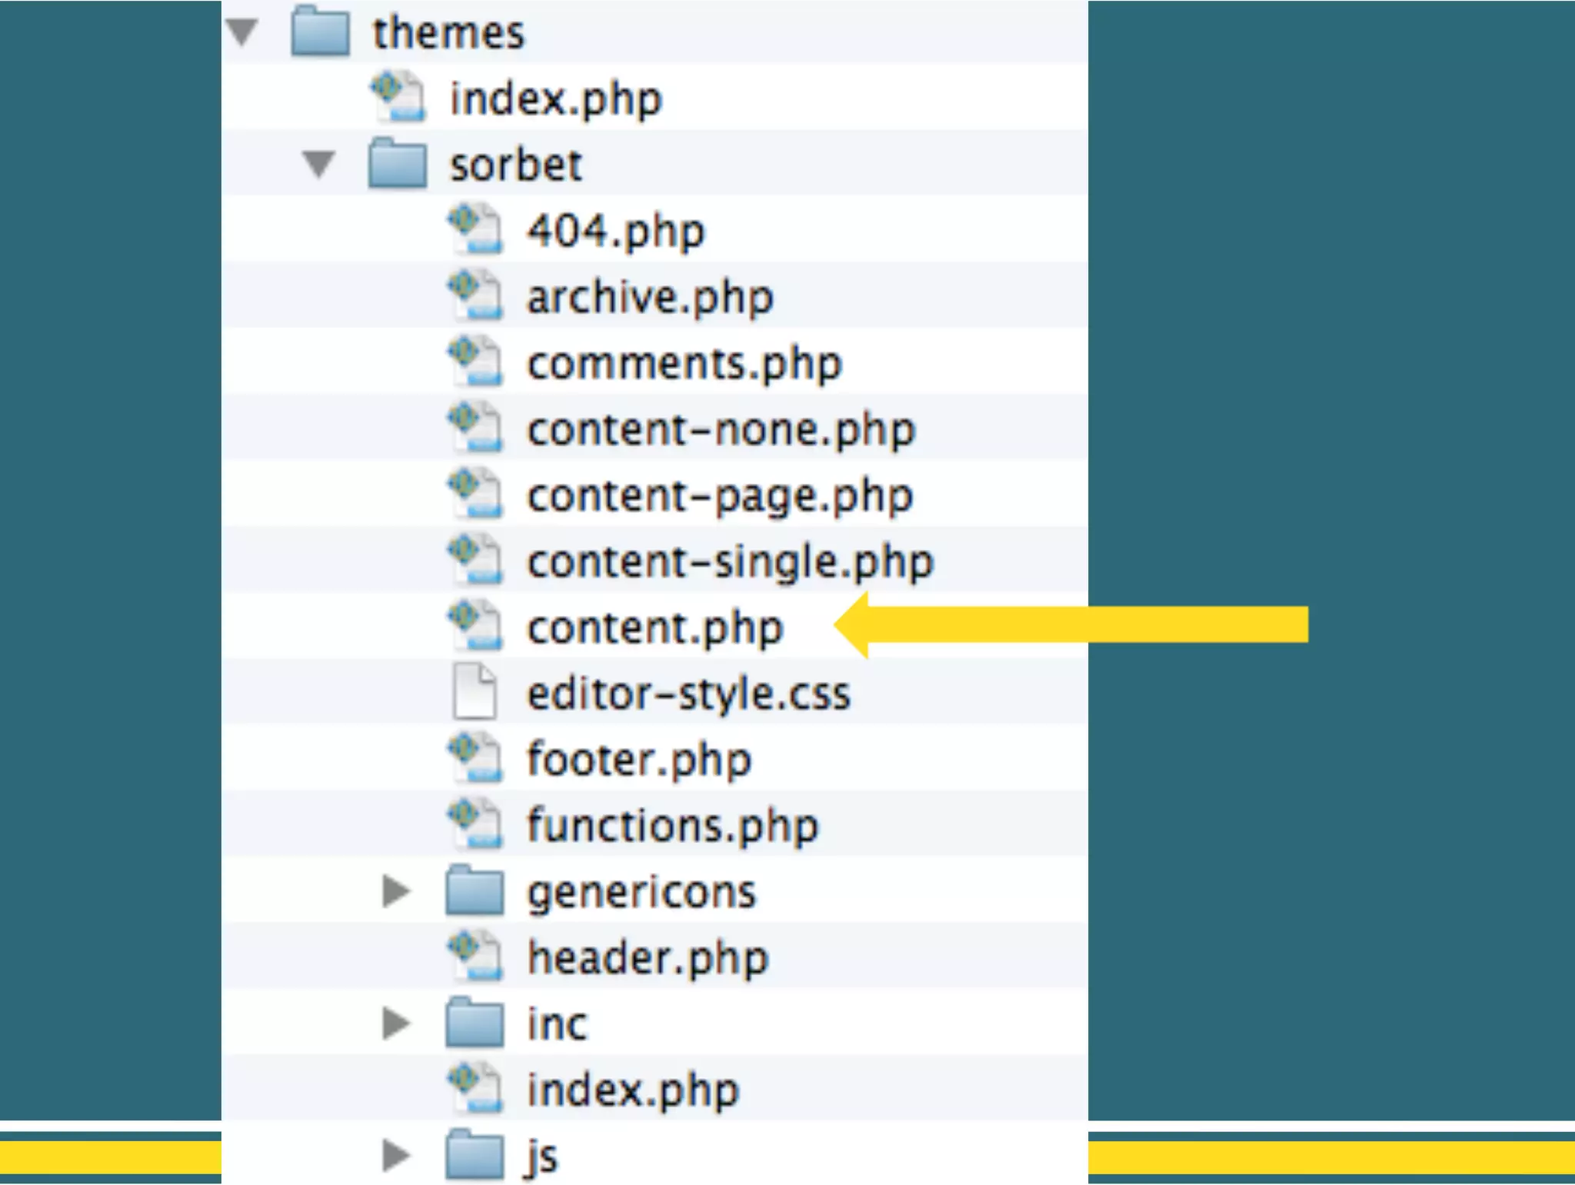Select the content-single.php entry

(730, 561)
